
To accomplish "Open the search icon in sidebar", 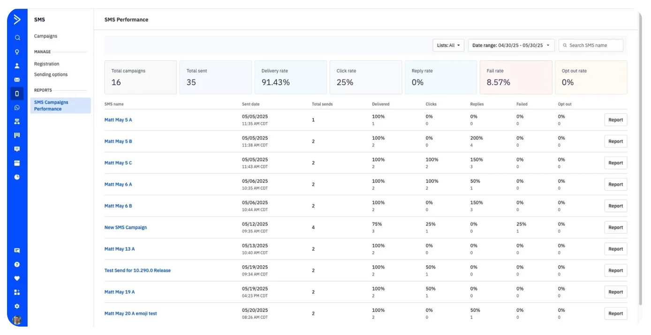I will [17, 38].
